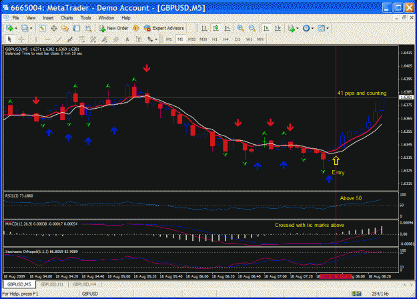Select the MN timeframe button
417x299 pixels.
[260, 39]
